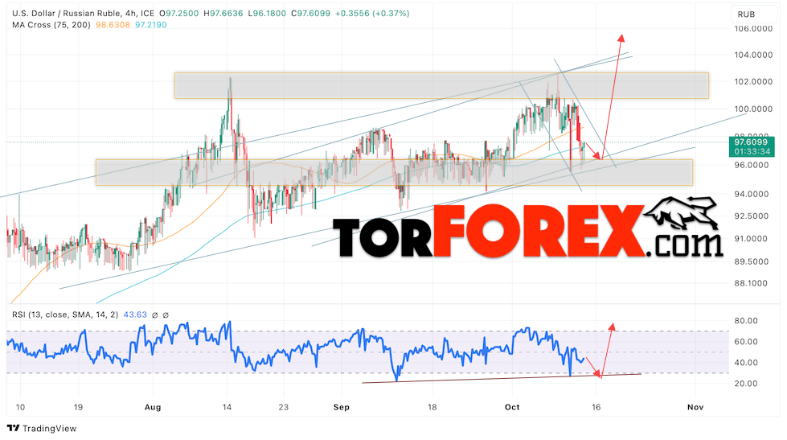Click the orange MA value 98.6308

113,25
